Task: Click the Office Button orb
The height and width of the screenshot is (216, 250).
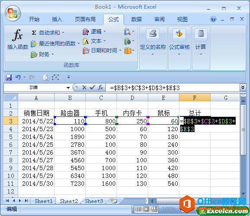Action: coord(13,13)
